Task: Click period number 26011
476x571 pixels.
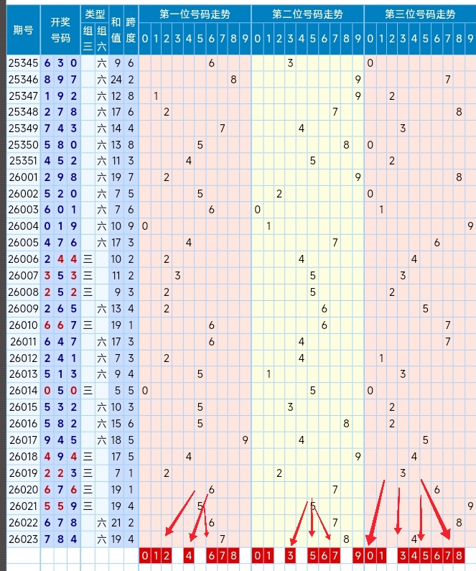Action: (x=23, y=342)
